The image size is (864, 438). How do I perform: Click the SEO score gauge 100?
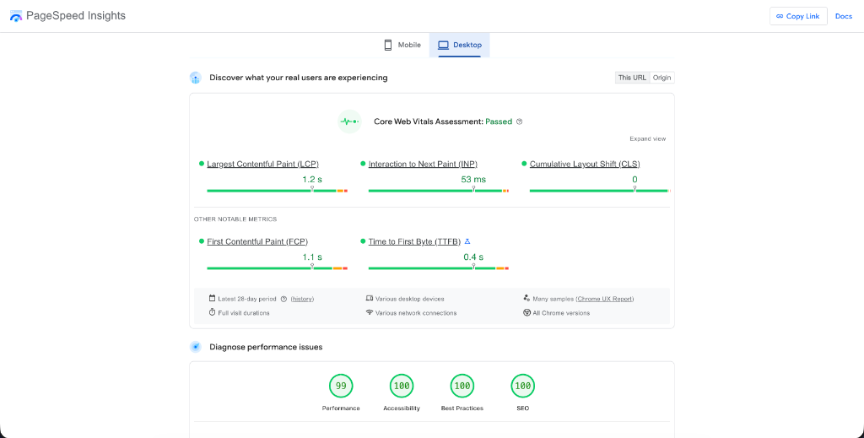(522, 386)
